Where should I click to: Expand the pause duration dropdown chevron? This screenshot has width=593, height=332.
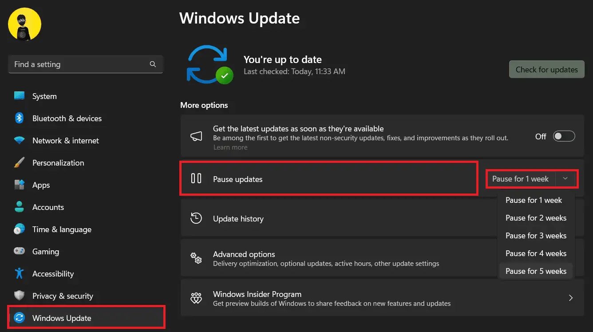[565, 179]
